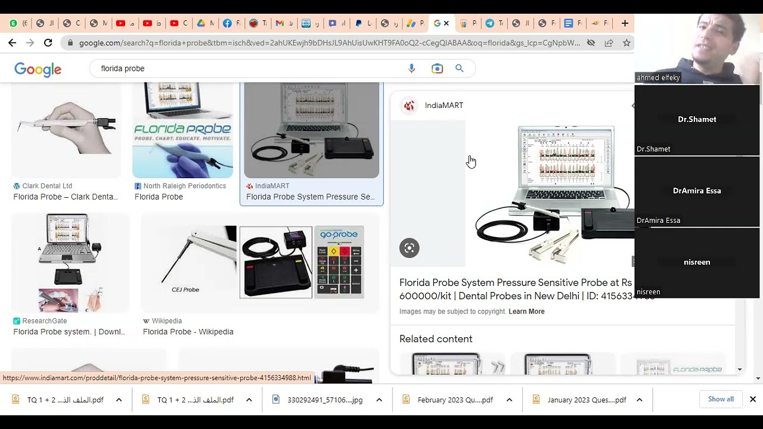Viewport: 763px width, 429px height.
Task: Open a new browser tab
Action: (x=625, y=23)
